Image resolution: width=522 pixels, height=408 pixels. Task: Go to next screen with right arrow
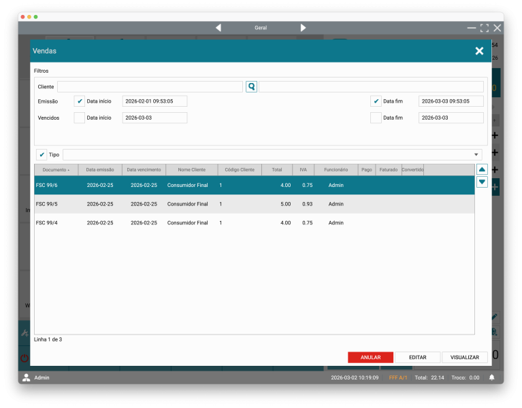click(303, 28)
